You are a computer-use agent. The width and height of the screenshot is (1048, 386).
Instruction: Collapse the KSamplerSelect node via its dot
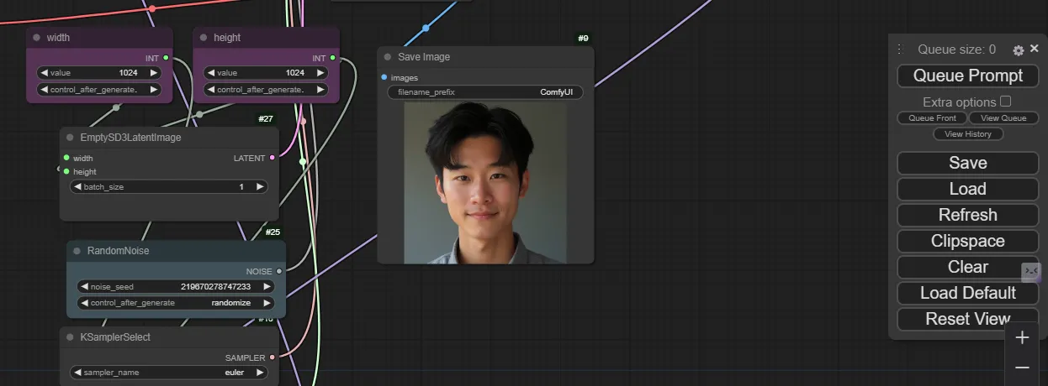tap(70, 337)
